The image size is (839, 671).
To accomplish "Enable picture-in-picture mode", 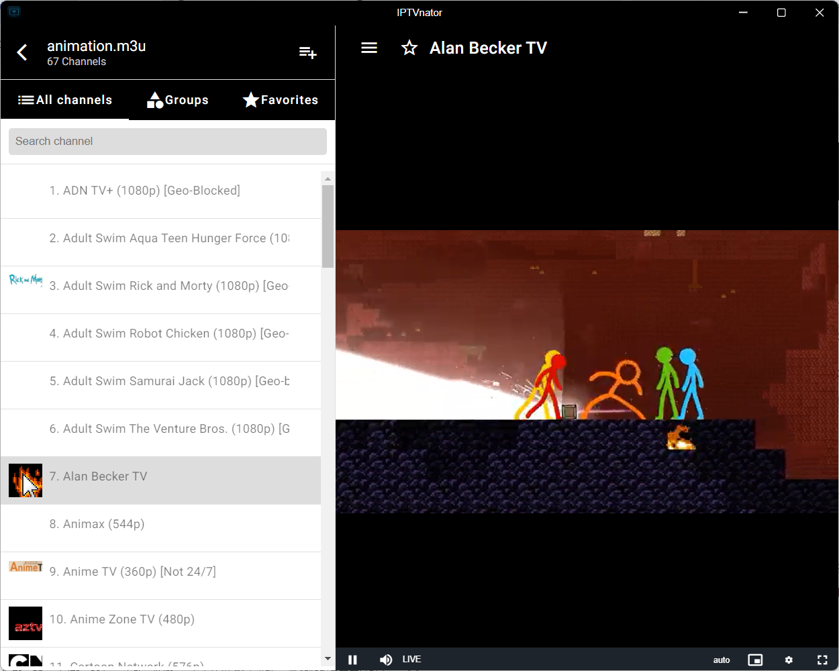I will click(x=755, y=660).
